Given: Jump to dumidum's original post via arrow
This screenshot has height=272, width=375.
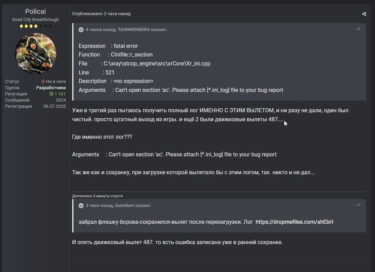Looking at the screenshot, I should click(x=358, y=205).
